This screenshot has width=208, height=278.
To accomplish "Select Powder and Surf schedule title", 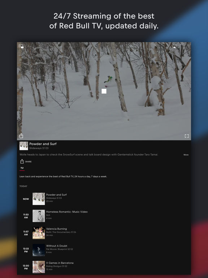I will click(56, 195).
